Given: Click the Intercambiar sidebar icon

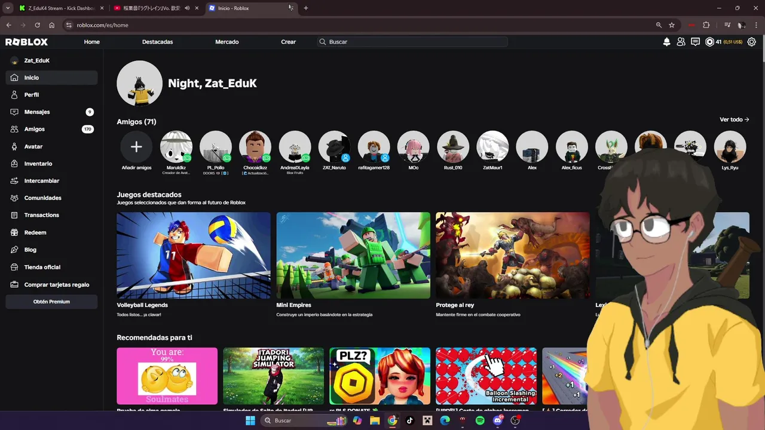Looking at the screenshot, I should click(14, 180).
